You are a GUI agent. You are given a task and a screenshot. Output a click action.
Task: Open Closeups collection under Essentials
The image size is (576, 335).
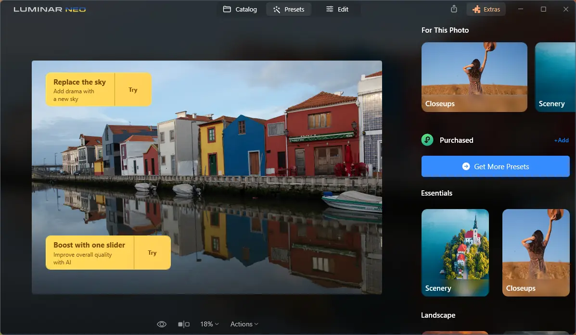(x=536, y=252)
